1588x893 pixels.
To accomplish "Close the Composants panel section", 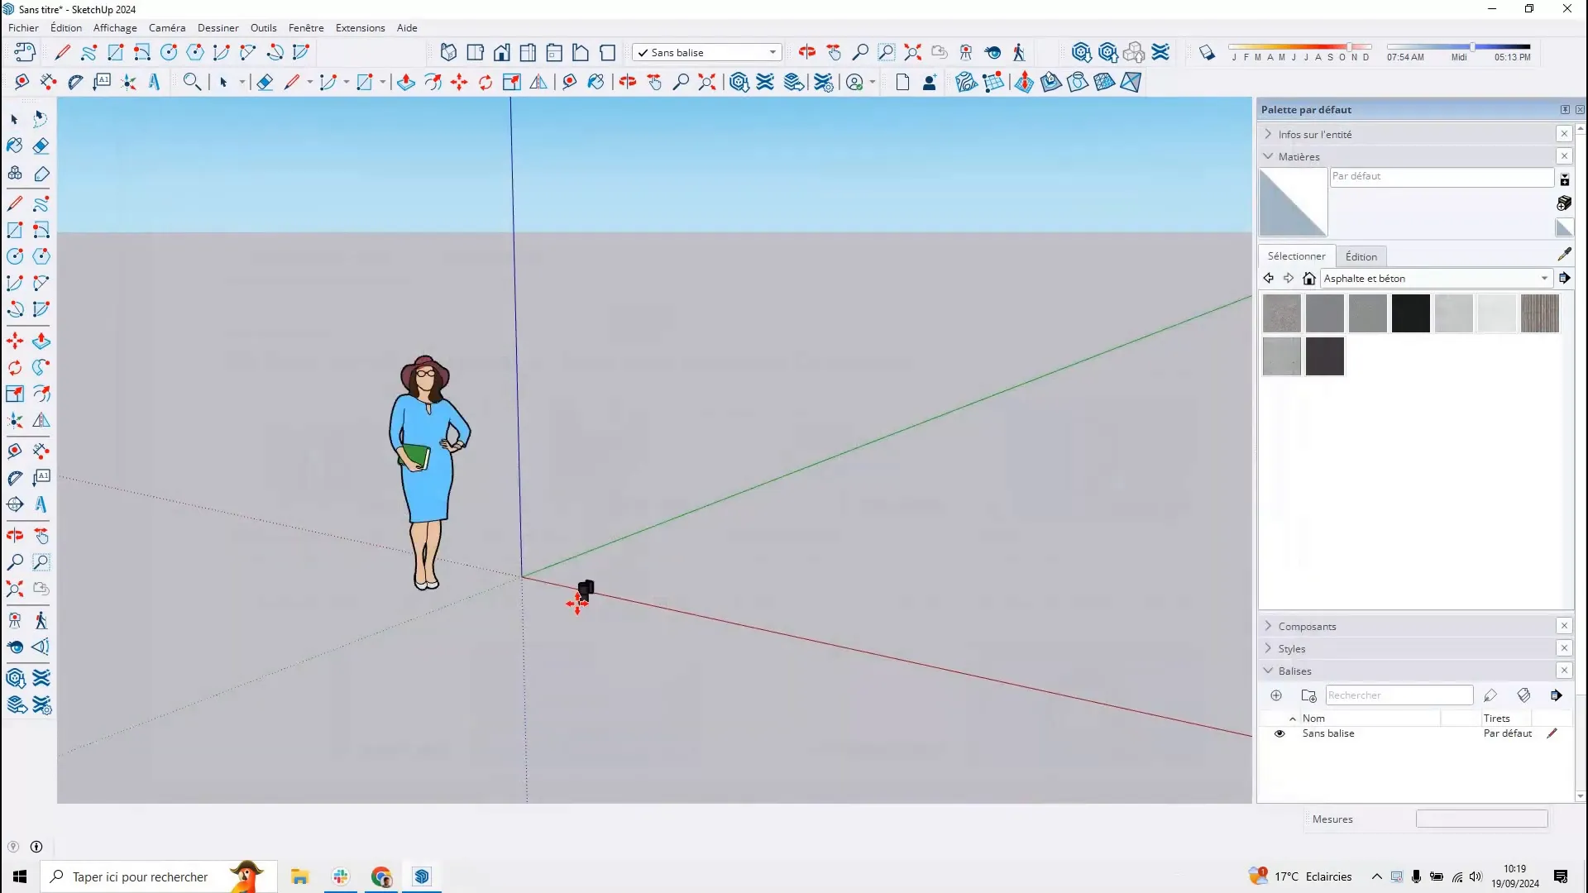I will 1564,626.
